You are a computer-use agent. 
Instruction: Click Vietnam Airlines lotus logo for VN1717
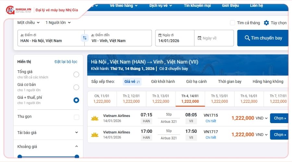95,135
